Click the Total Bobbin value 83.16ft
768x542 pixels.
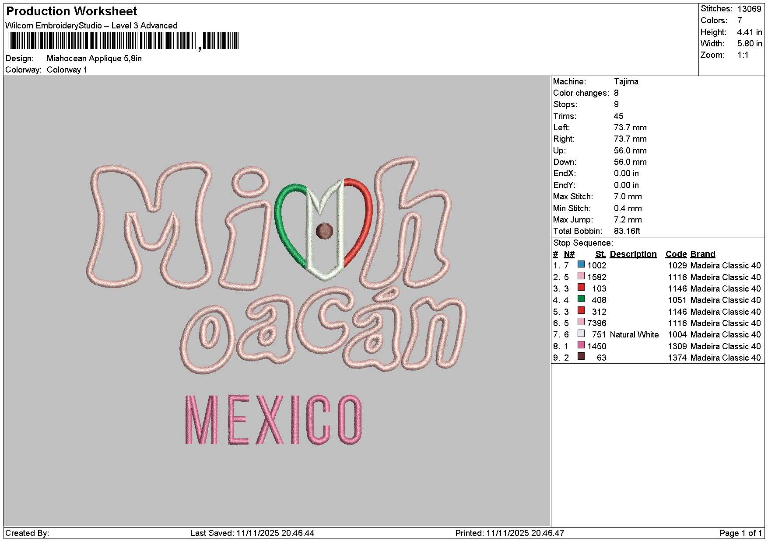pyautogui.click(x=627, y=231)
